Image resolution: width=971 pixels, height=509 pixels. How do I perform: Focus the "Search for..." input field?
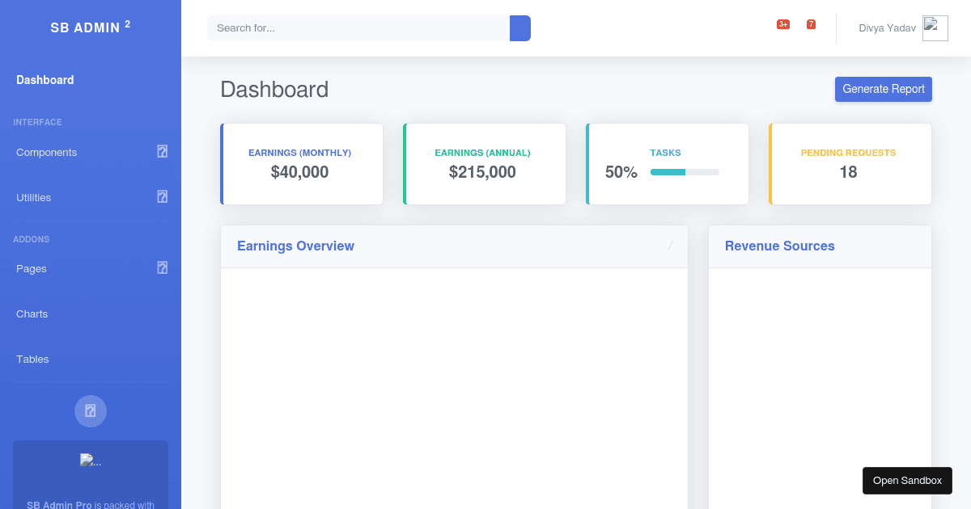pyautogui.click(x=358, y=28)
